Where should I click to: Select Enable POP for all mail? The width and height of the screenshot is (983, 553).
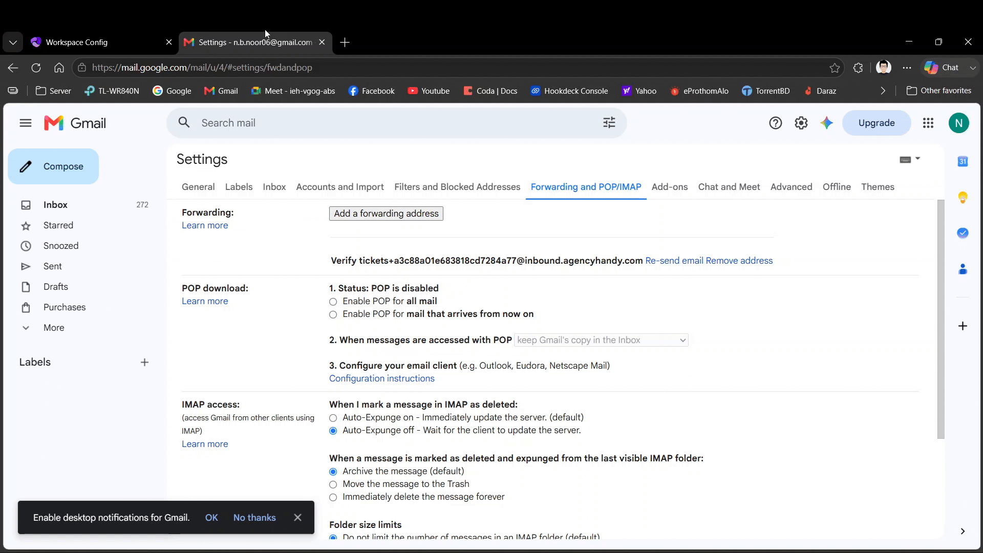(333, 302)
